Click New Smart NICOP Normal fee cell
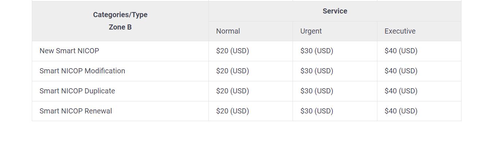The height and width of the screenshot is (147, 486). pyautogui.click(x=233, y=51)
